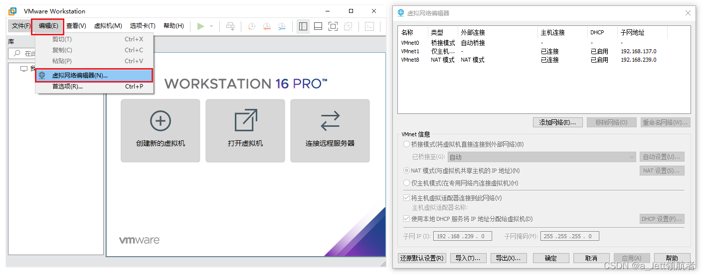Choose 虚拟网络编辑器(N)... menu entry
Viewport: 703px width, 275px height.
pos(94,76)
